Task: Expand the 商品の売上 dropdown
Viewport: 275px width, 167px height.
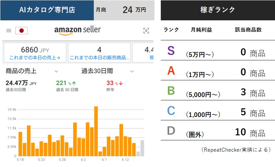Action: pos(56,71)
